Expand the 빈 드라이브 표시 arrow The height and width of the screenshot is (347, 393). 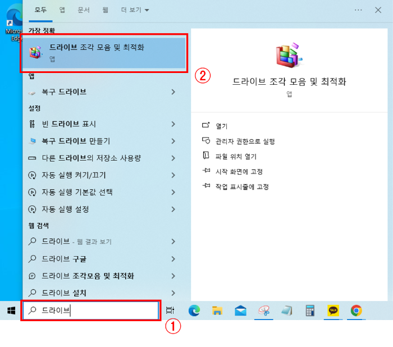point(173,124)
